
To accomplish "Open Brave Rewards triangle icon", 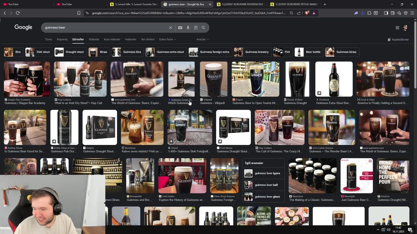I will point(314,13).
